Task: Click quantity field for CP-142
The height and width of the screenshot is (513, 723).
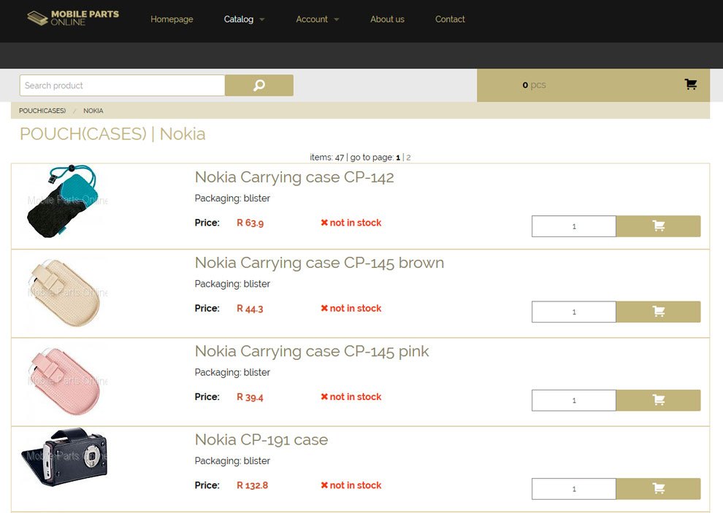Action: click(x=573, y=225)
